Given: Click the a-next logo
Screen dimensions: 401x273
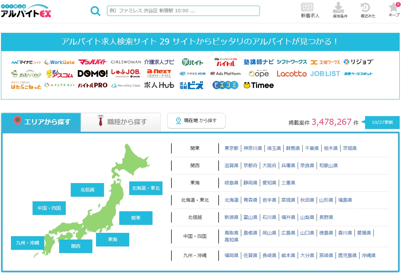Looking at the screenshot, I should pos(159,74).
